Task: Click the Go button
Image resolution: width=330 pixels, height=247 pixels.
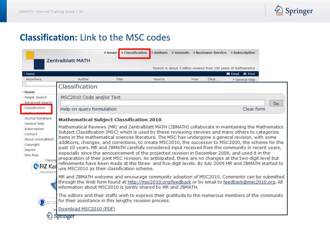Action: (276, 103)
